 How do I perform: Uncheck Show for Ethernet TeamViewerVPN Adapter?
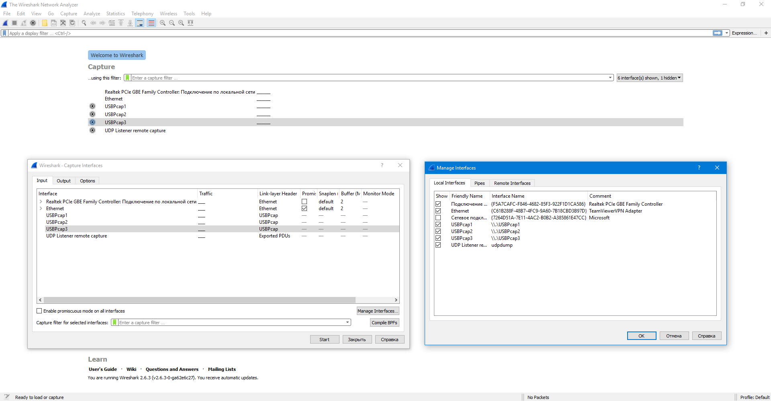click(x=438, y=211)
